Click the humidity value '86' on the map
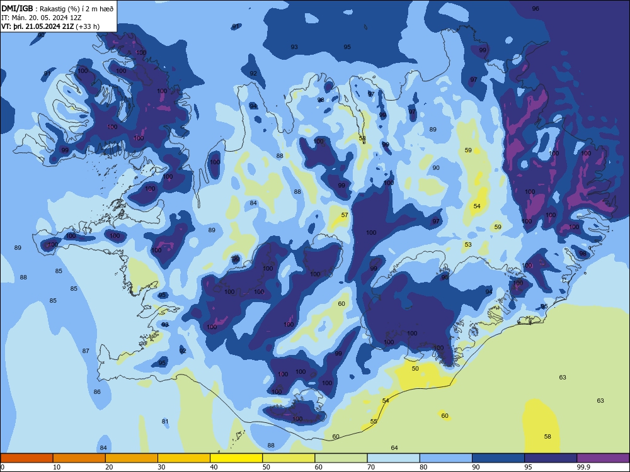The image size is (630, 472). 97,391
